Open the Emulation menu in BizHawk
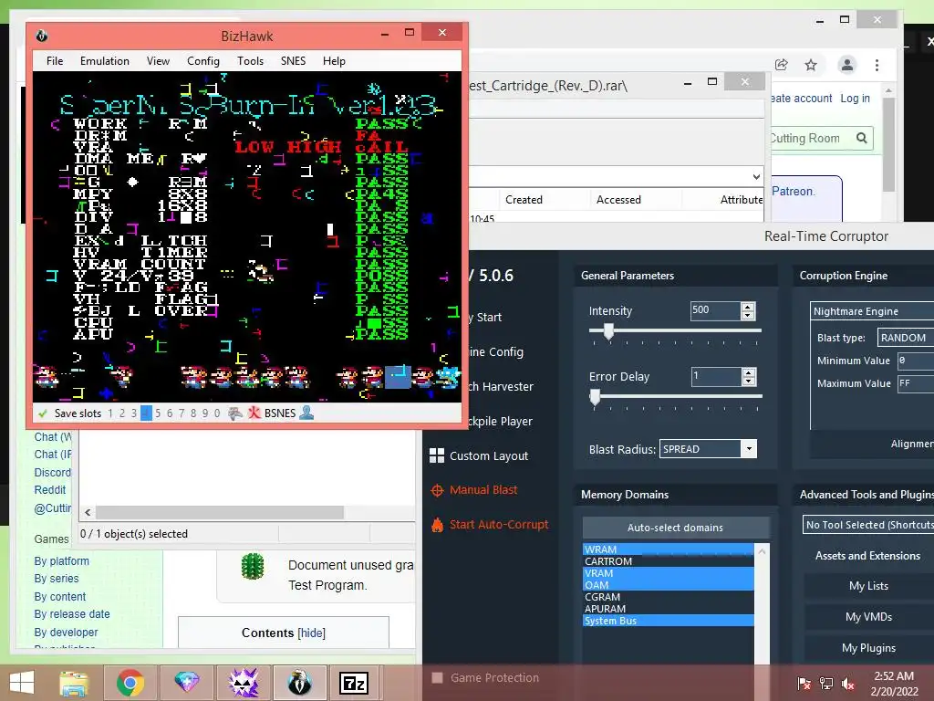The height and width of the screenshot is (701, 934). click(x=105, y=61)
